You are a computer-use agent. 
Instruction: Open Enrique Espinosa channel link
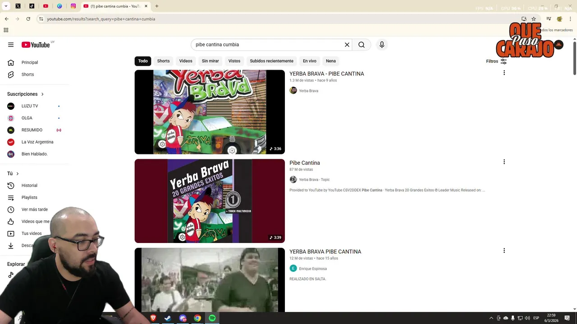coord(313,269)
